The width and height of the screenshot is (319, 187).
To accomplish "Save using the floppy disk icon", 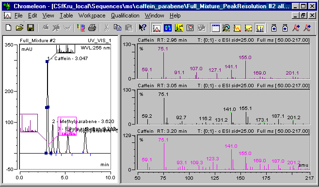I will coord(31,28).
